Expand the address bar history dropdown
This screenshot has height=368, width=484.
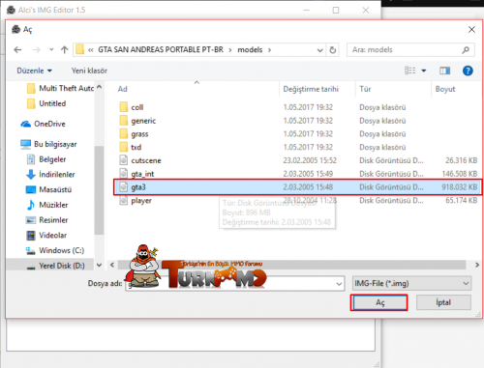point(319,50)
